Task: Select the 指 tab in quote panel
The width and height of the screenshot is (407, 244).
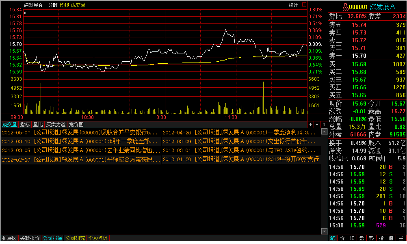Action: pos(381,238)
